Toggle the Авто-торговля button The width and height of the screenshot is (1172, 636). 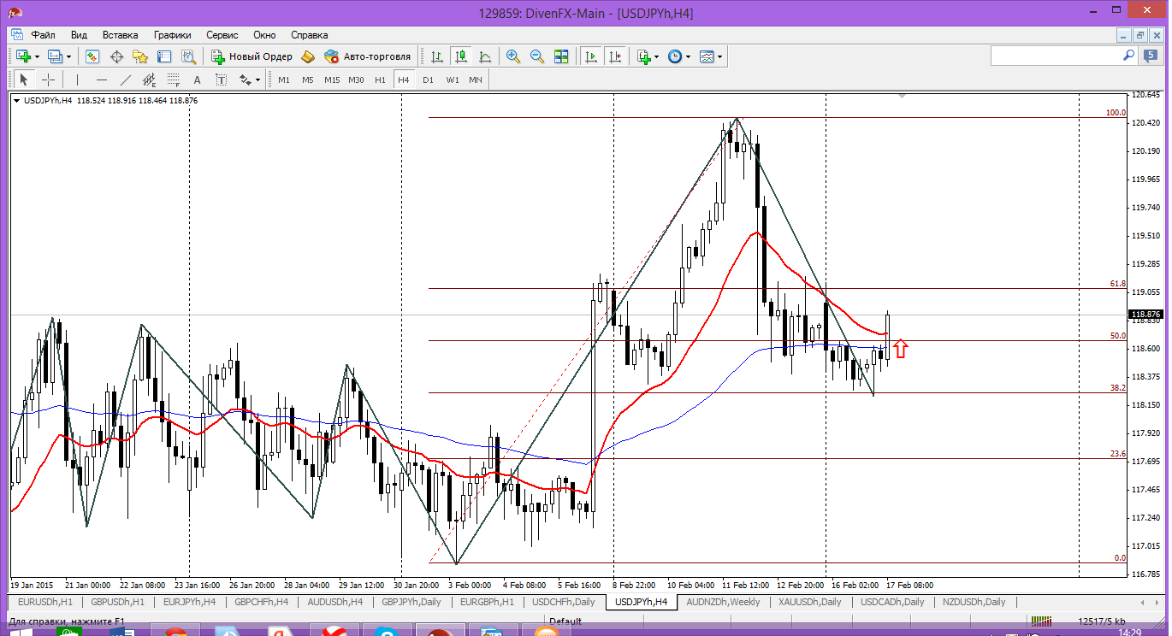[368, 56]
